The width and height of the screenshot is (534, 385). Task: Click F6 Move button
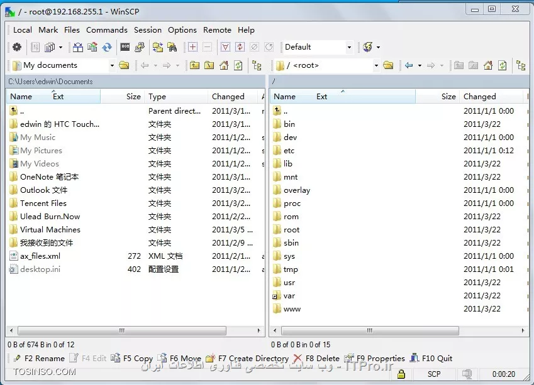point(180,358)
